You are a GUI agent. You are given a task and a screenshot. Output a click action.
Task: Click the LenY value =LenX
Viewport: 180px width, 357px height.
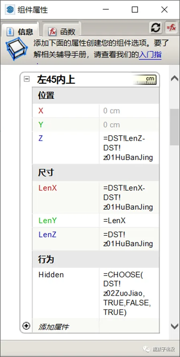pyautogui.click(x=129, y=220)
